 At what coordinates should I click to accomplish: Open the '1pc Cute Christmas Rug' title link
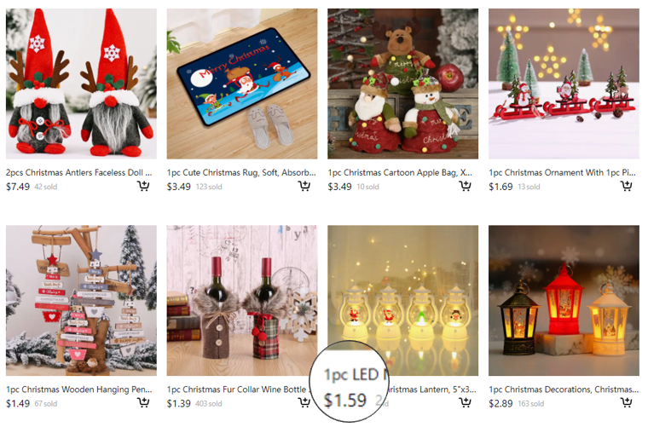tap(241, 173)
